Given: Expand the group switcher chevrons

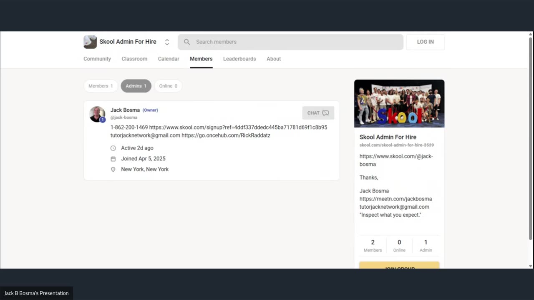Looking at the screenshot, I should point(167,42).
